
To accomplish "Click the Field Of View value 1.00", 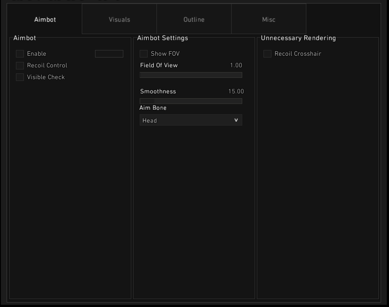I will pos(236,65).
